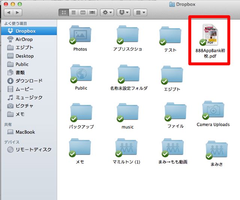Select the マミルトン (1) shared folder
Screen dimensions: 240x200
(x=126, y=147)
